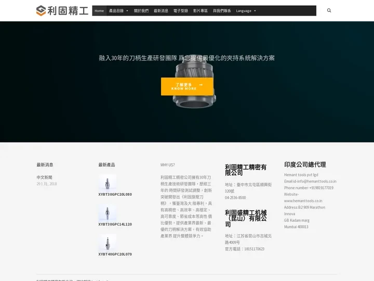This screenshot has height=281, width=374.
Task: Open product thumbnail for XYBT30GPC20L080
Action: coord(108,182)
